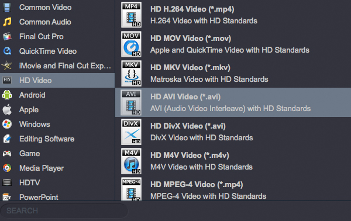Click the HD badge icon beside HD Video

(x=7, y=80)
